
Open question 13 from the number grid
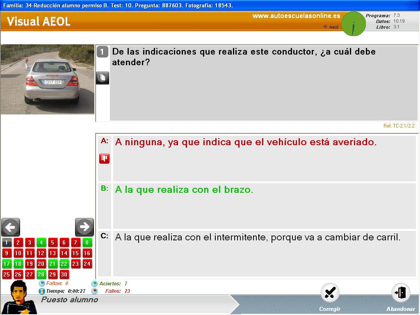coord(52,253)
